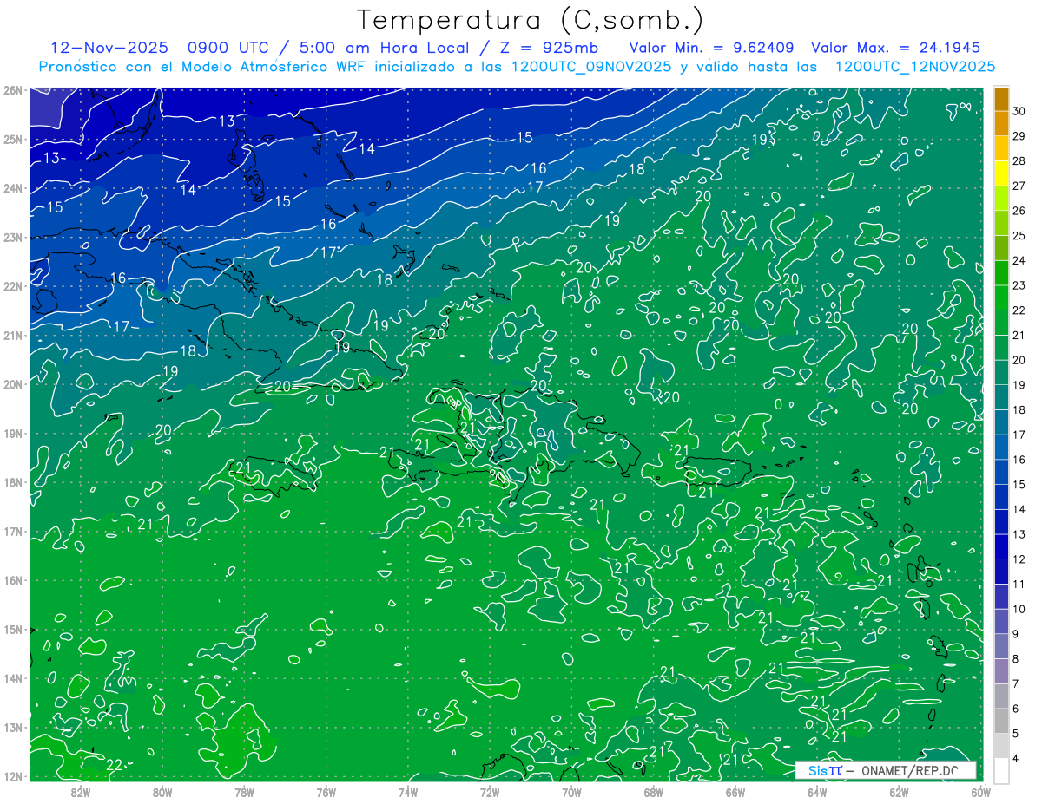1042x804 pixels.
Task: Click the legend swatch between 14 and 15
Action: [x=1001, y=497]
